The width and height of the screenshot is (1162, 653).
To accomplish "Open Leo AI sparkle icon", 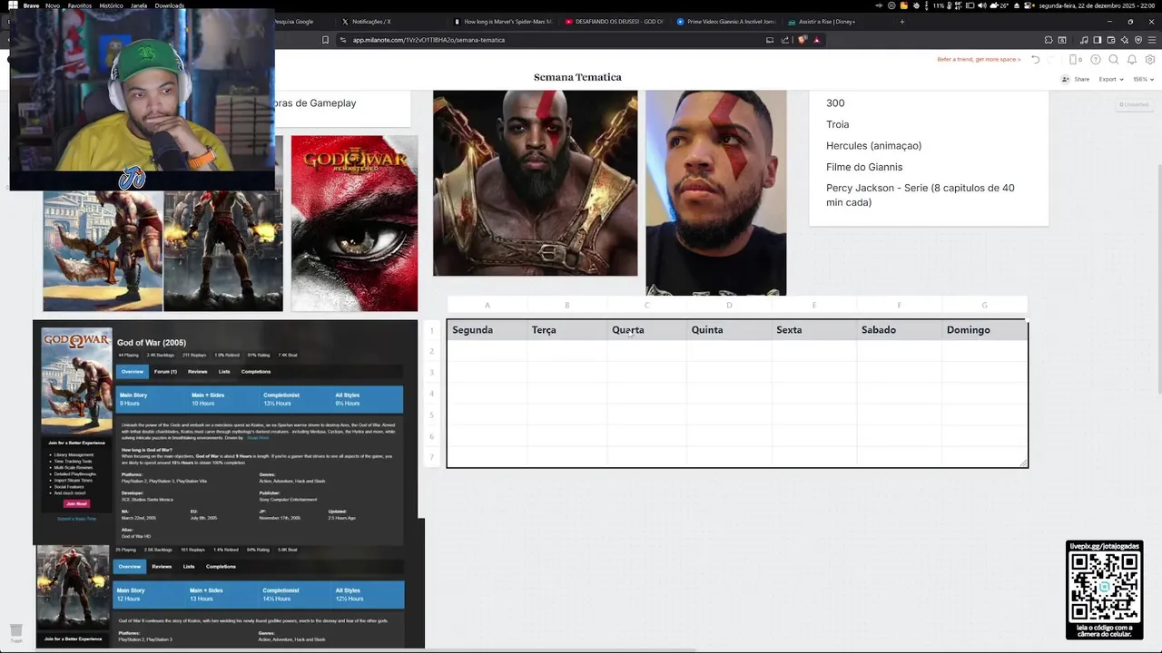I will pyautogui.click(x=1125, y=40).
